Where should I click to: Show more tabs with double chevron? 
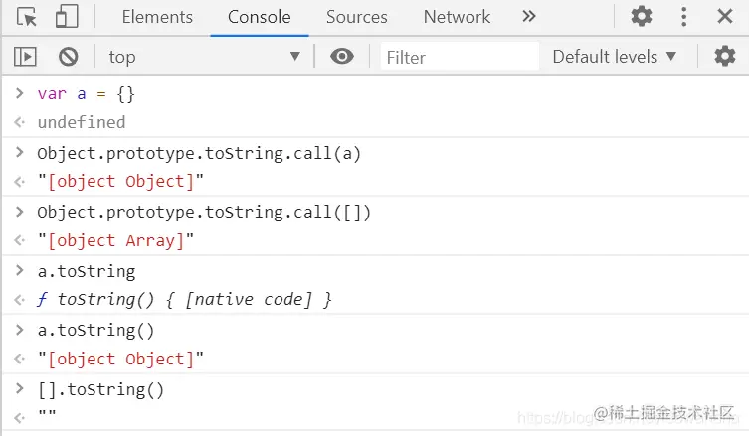click(x=529, y=17)
